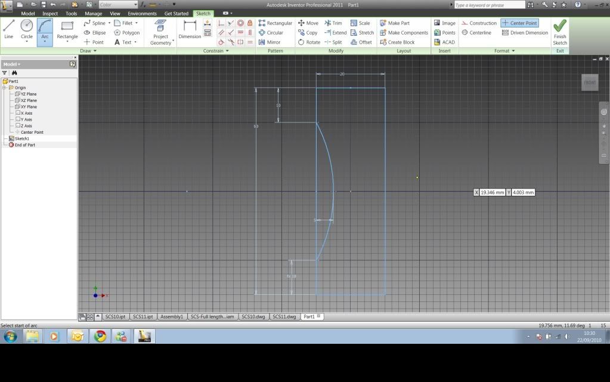This screenshot has height=382, width=610.
Task: Toggle Driven Dimension format
Action: 524,33
